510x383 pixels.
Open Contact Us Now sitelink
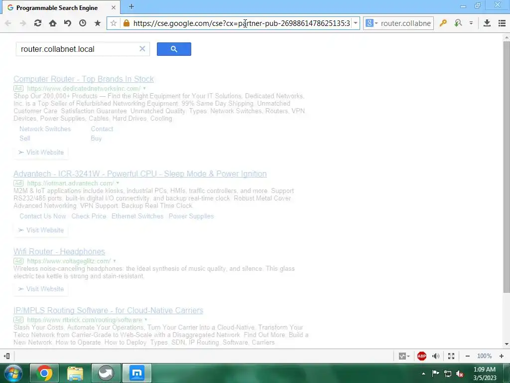[43, 216]
